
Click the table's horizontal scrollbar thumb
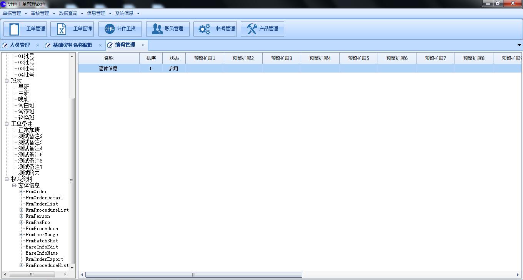(x=193, y=275)
